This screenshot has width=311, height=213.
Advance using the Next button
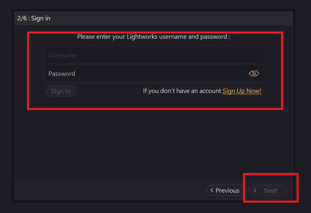pos(268,190)
